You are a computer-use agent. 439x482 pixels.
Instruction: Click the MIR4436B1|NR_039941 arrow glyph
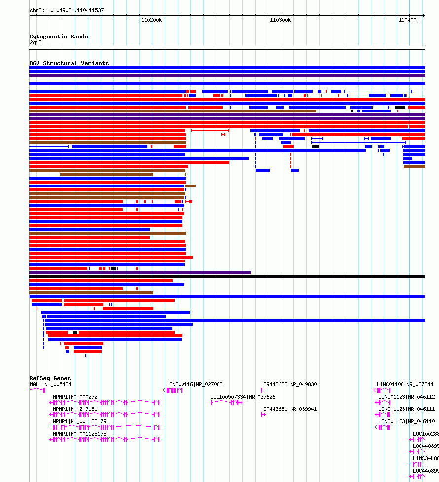point(263,415)
